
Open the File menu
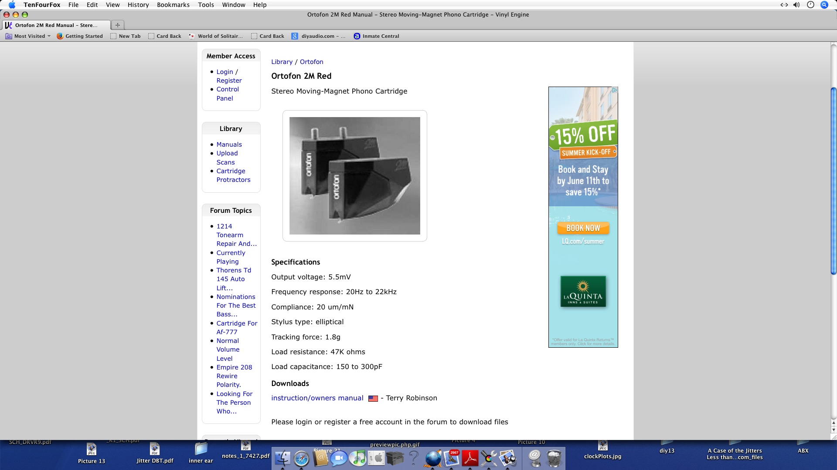point(73,5)
